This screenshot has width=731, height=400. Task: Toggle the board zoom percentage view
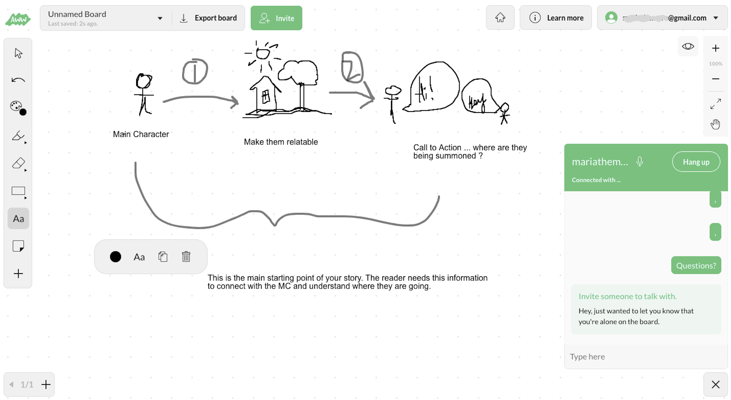715,63
